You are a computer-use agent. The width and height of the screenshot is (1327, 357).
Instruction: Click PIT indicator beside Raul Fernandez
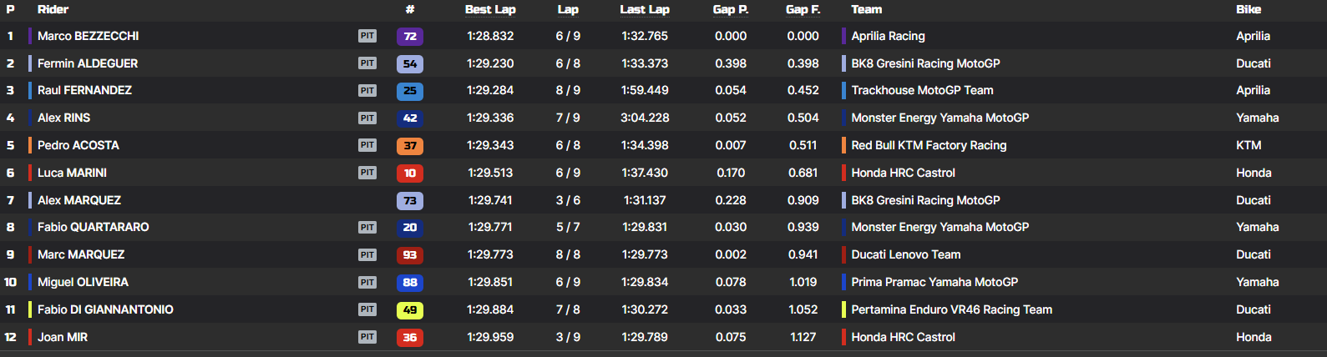[x=367, y=90]
